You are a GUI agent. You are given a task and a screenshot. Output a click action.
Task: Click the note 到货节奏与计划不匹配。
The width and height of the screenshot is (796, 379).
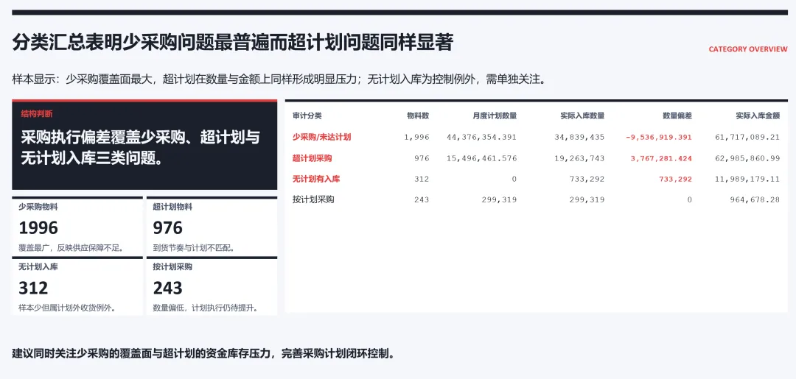pyautogui.click(x=193, y=248)
